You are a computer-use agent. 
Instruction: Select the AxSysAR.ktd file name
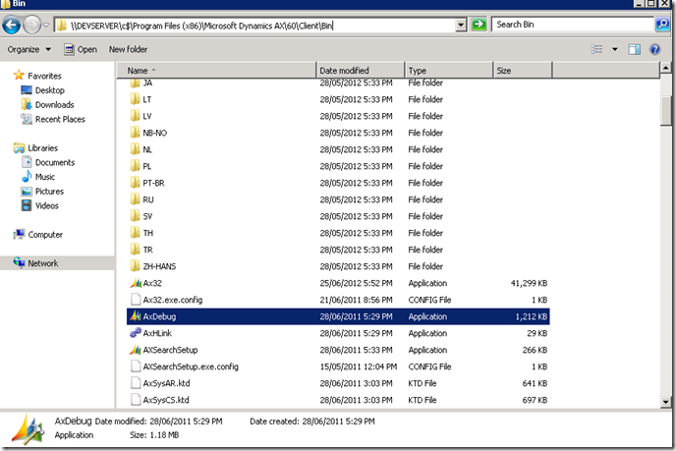tap(166, 383)
